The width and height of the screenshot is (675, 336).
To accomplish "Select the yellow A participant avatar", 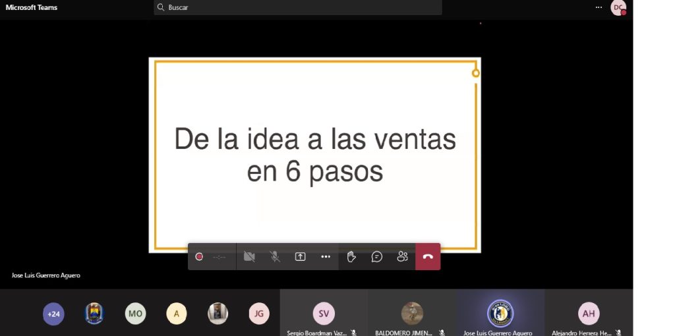I will coord(176,314).
